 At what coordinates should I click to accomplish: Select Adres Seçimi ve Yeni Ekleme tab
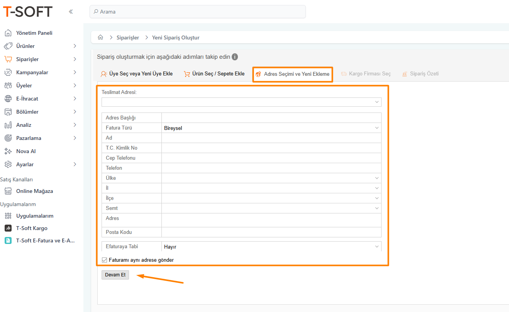click(292, 74)
